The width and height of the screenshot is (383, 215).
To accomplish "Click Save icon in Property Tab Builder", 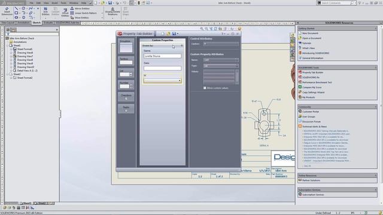I will (x=174, y=33).
